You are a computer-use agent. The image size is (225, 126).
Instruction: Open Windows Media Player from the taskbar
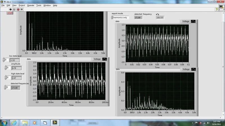click(x=35, y=123)
